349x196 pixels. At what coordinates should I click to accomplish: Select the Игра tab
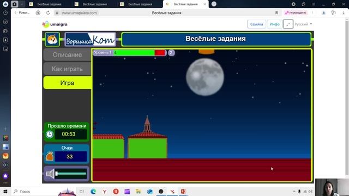coord(67,83)
